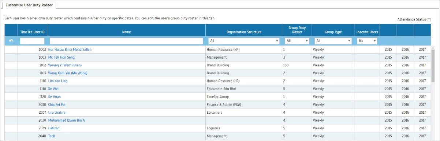
Task: Open Hafizah user link
Action: coord(54,128)
